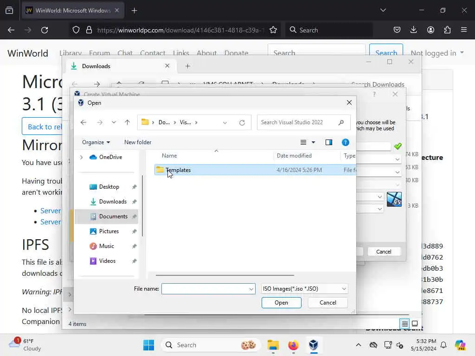Switch to large icons view in Explorer

(415, 324)
